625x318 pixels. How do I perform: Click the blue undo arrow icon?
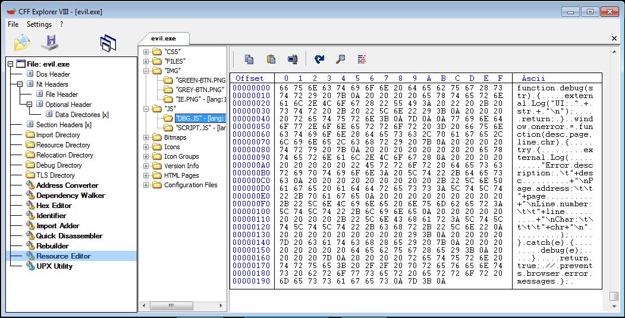coord(319,59)
